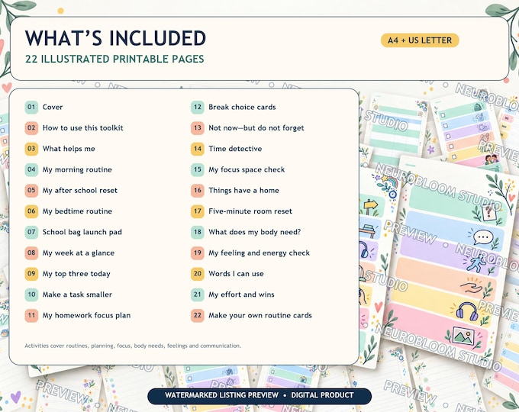The width and height of the screenshot is (519, 412).
Task: Click the My feeling and energy check text
Action: point(259,253)
